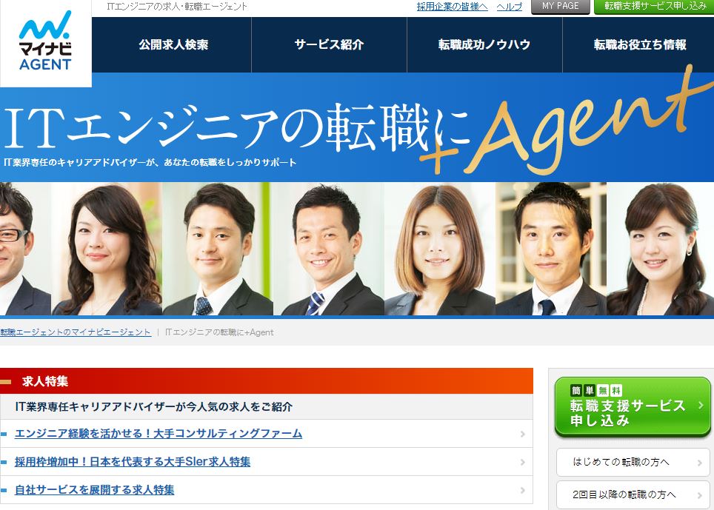Click chevron beside 大手SIer求人特集 row

(523, 462)
